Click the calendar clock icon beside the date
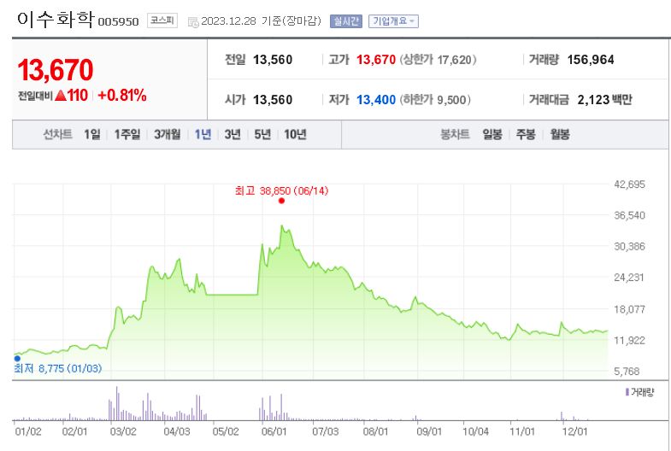Screen dimensions: 671x451 [193, 22]
